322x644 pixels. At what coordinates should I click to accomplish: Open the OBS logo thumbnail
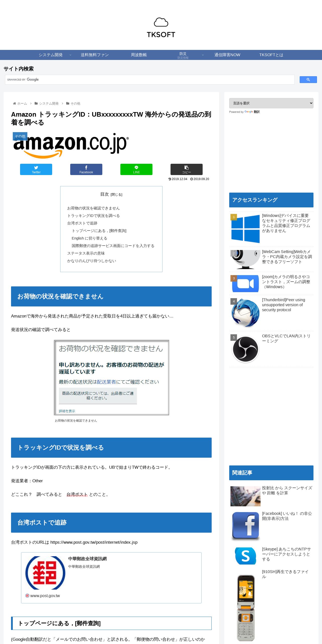(245, 349)
